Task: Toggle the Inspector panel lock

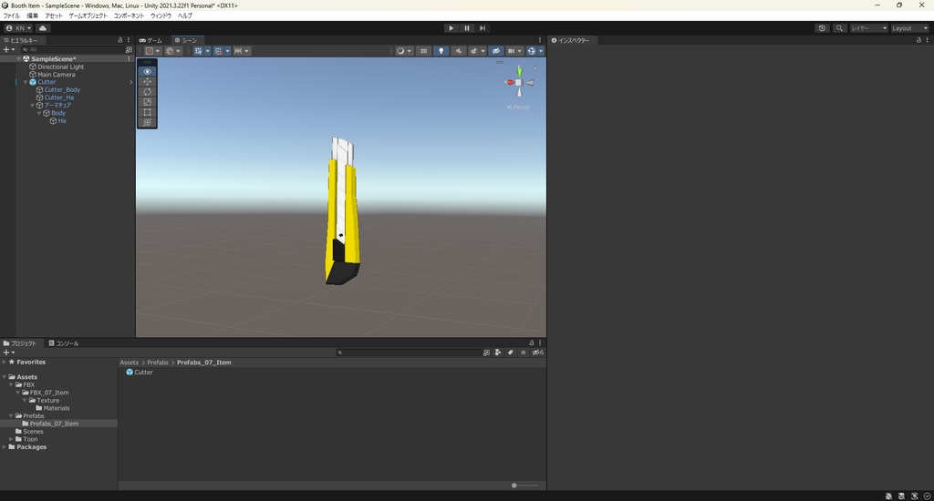Action: [x=918, y=40]
